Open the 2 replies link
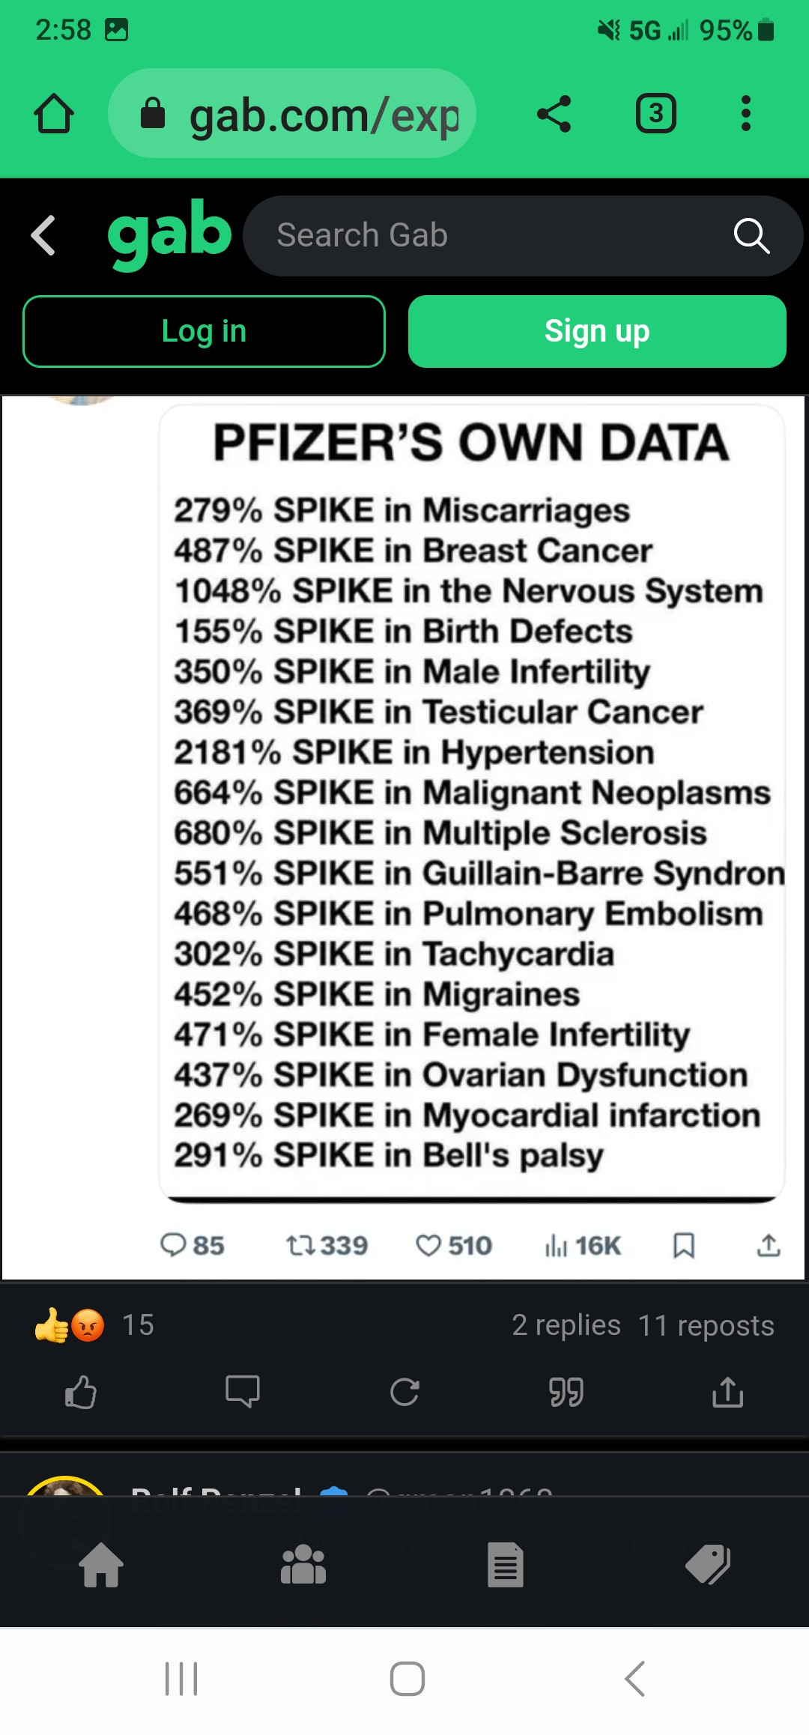809x1735 pixels. coord(566,1325)
